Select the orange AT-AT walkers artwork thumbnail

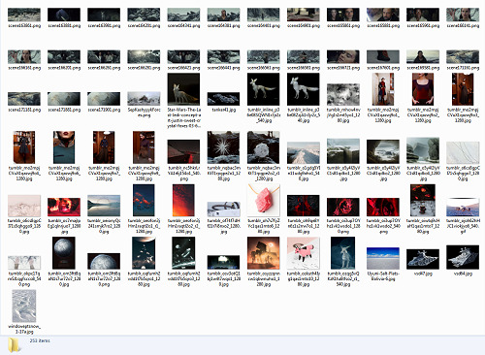click(264, 253)
